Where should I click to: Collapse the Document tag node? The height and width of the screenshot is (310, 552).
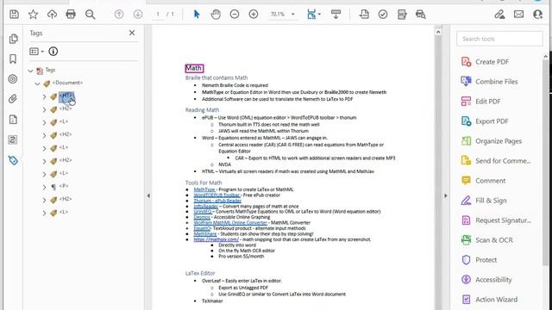click(x=37, y=84)
